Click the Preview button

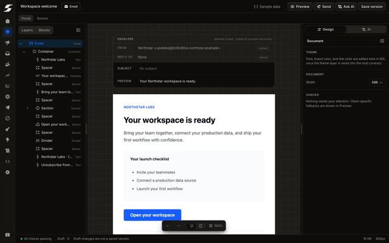coord(300,7)
